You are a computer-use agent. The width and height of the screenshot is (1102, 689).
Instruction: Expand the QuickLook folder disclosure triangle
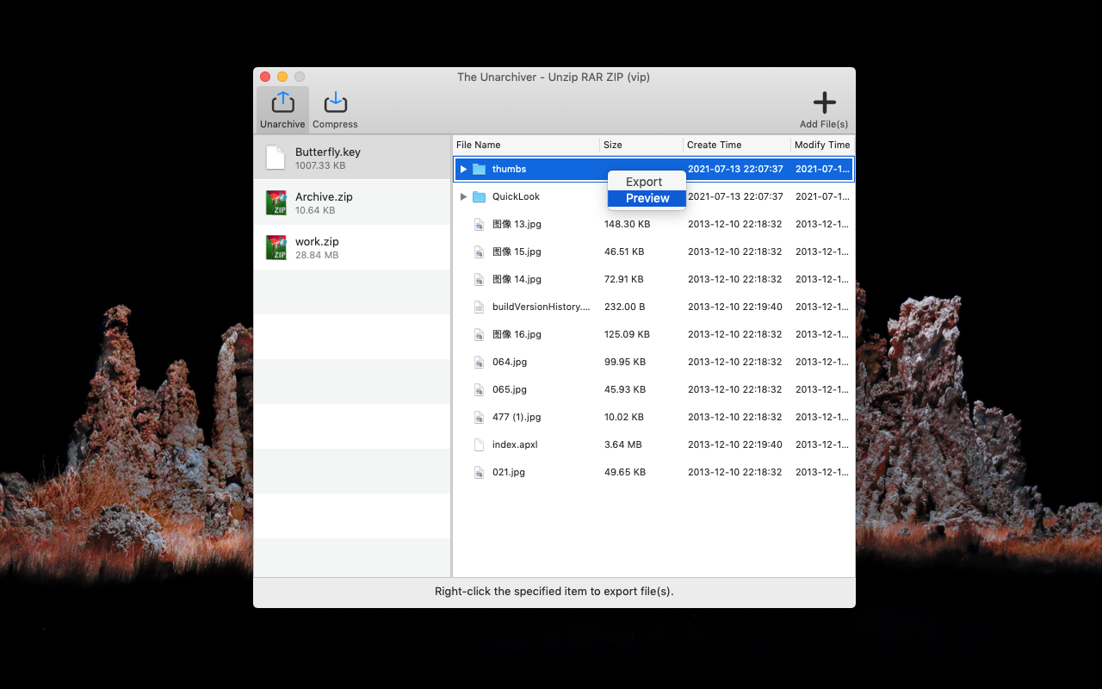[463, 196]
